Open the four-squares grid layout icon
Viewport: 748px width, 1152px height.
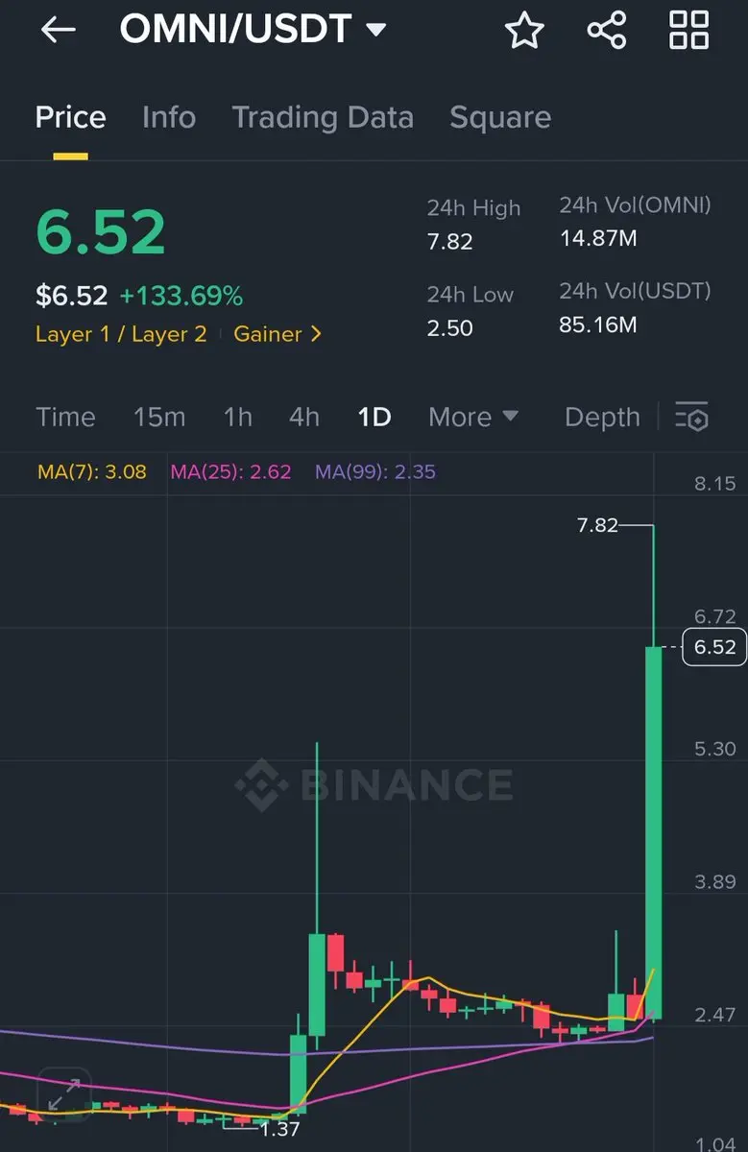[689, 30]
